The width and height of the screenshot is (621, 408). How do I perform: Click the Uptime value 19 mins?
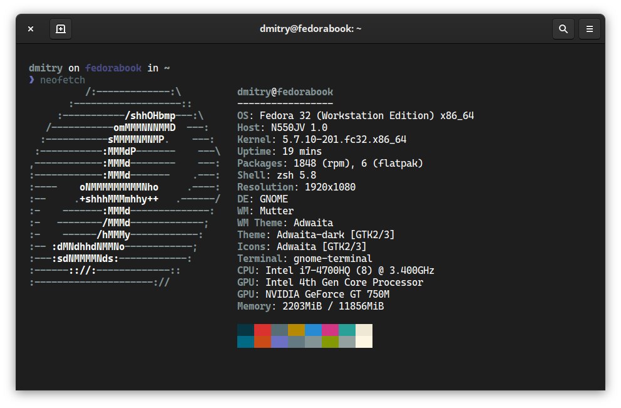click(x=302, y=152)
